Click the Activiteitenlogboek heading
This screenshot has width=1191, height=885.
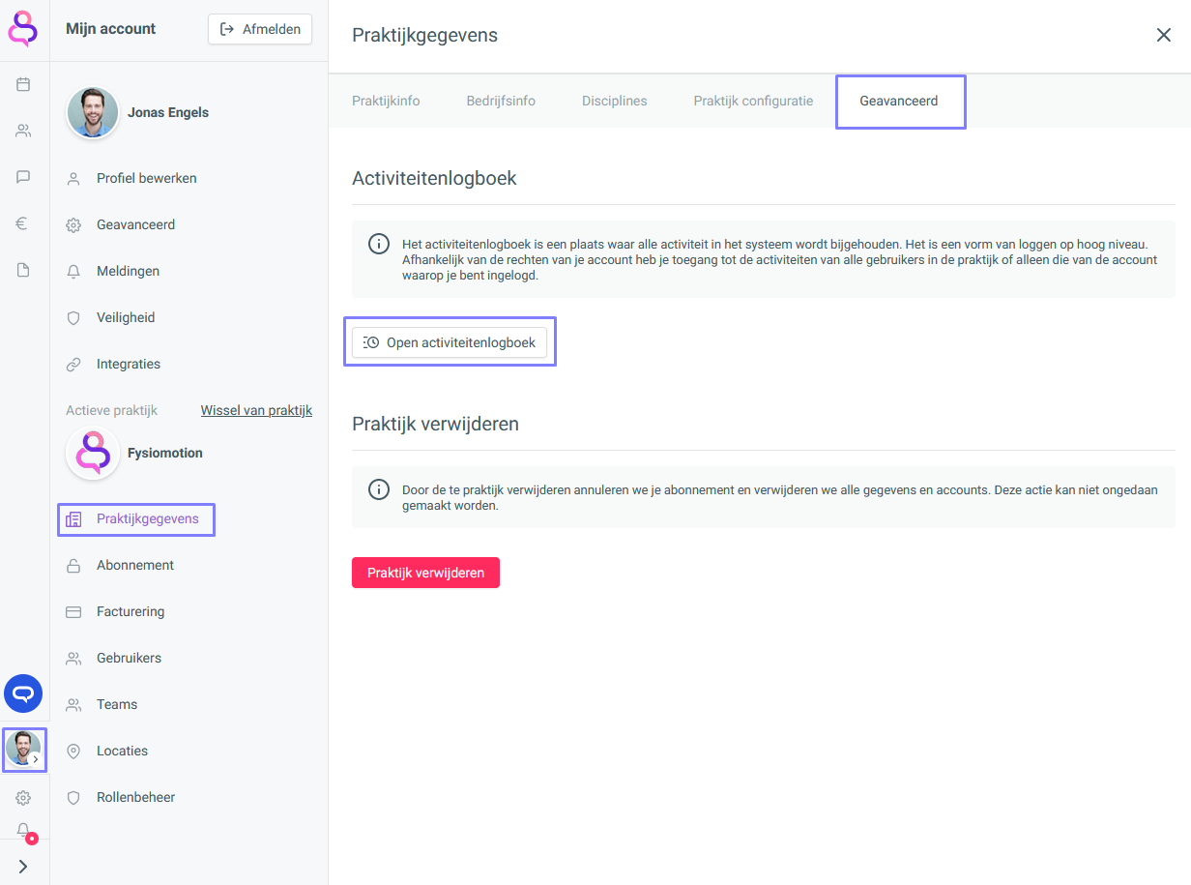(x=434, y=178)
